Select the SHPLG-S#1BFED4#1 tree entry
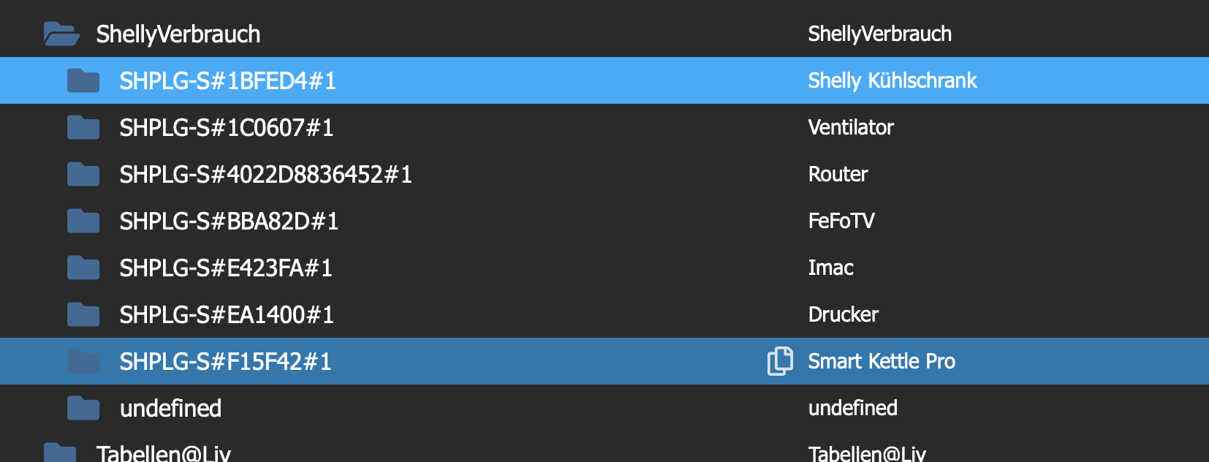 coord(227,80)
